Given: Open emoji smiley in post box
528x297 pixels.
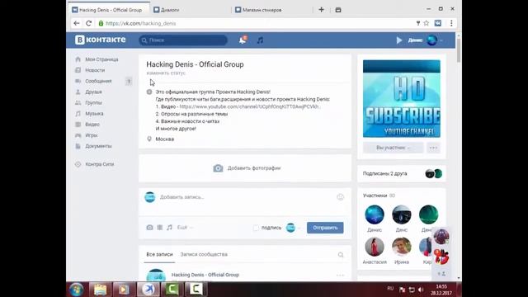Looking at the screenshot, I should click(341, 197).
